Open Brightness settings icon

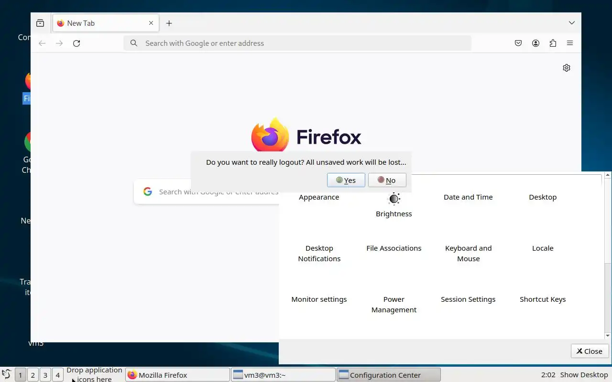394,199
